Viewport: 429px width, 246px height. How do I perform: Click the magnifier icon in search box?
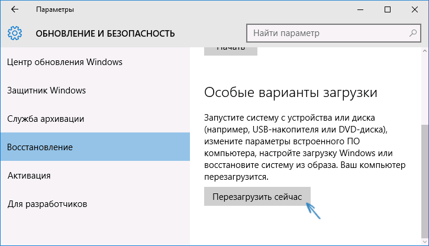point(407,33)
